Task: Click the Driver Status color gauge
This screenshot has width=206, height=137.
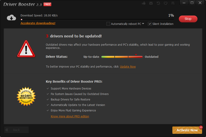Action: (x=122, y=57)
